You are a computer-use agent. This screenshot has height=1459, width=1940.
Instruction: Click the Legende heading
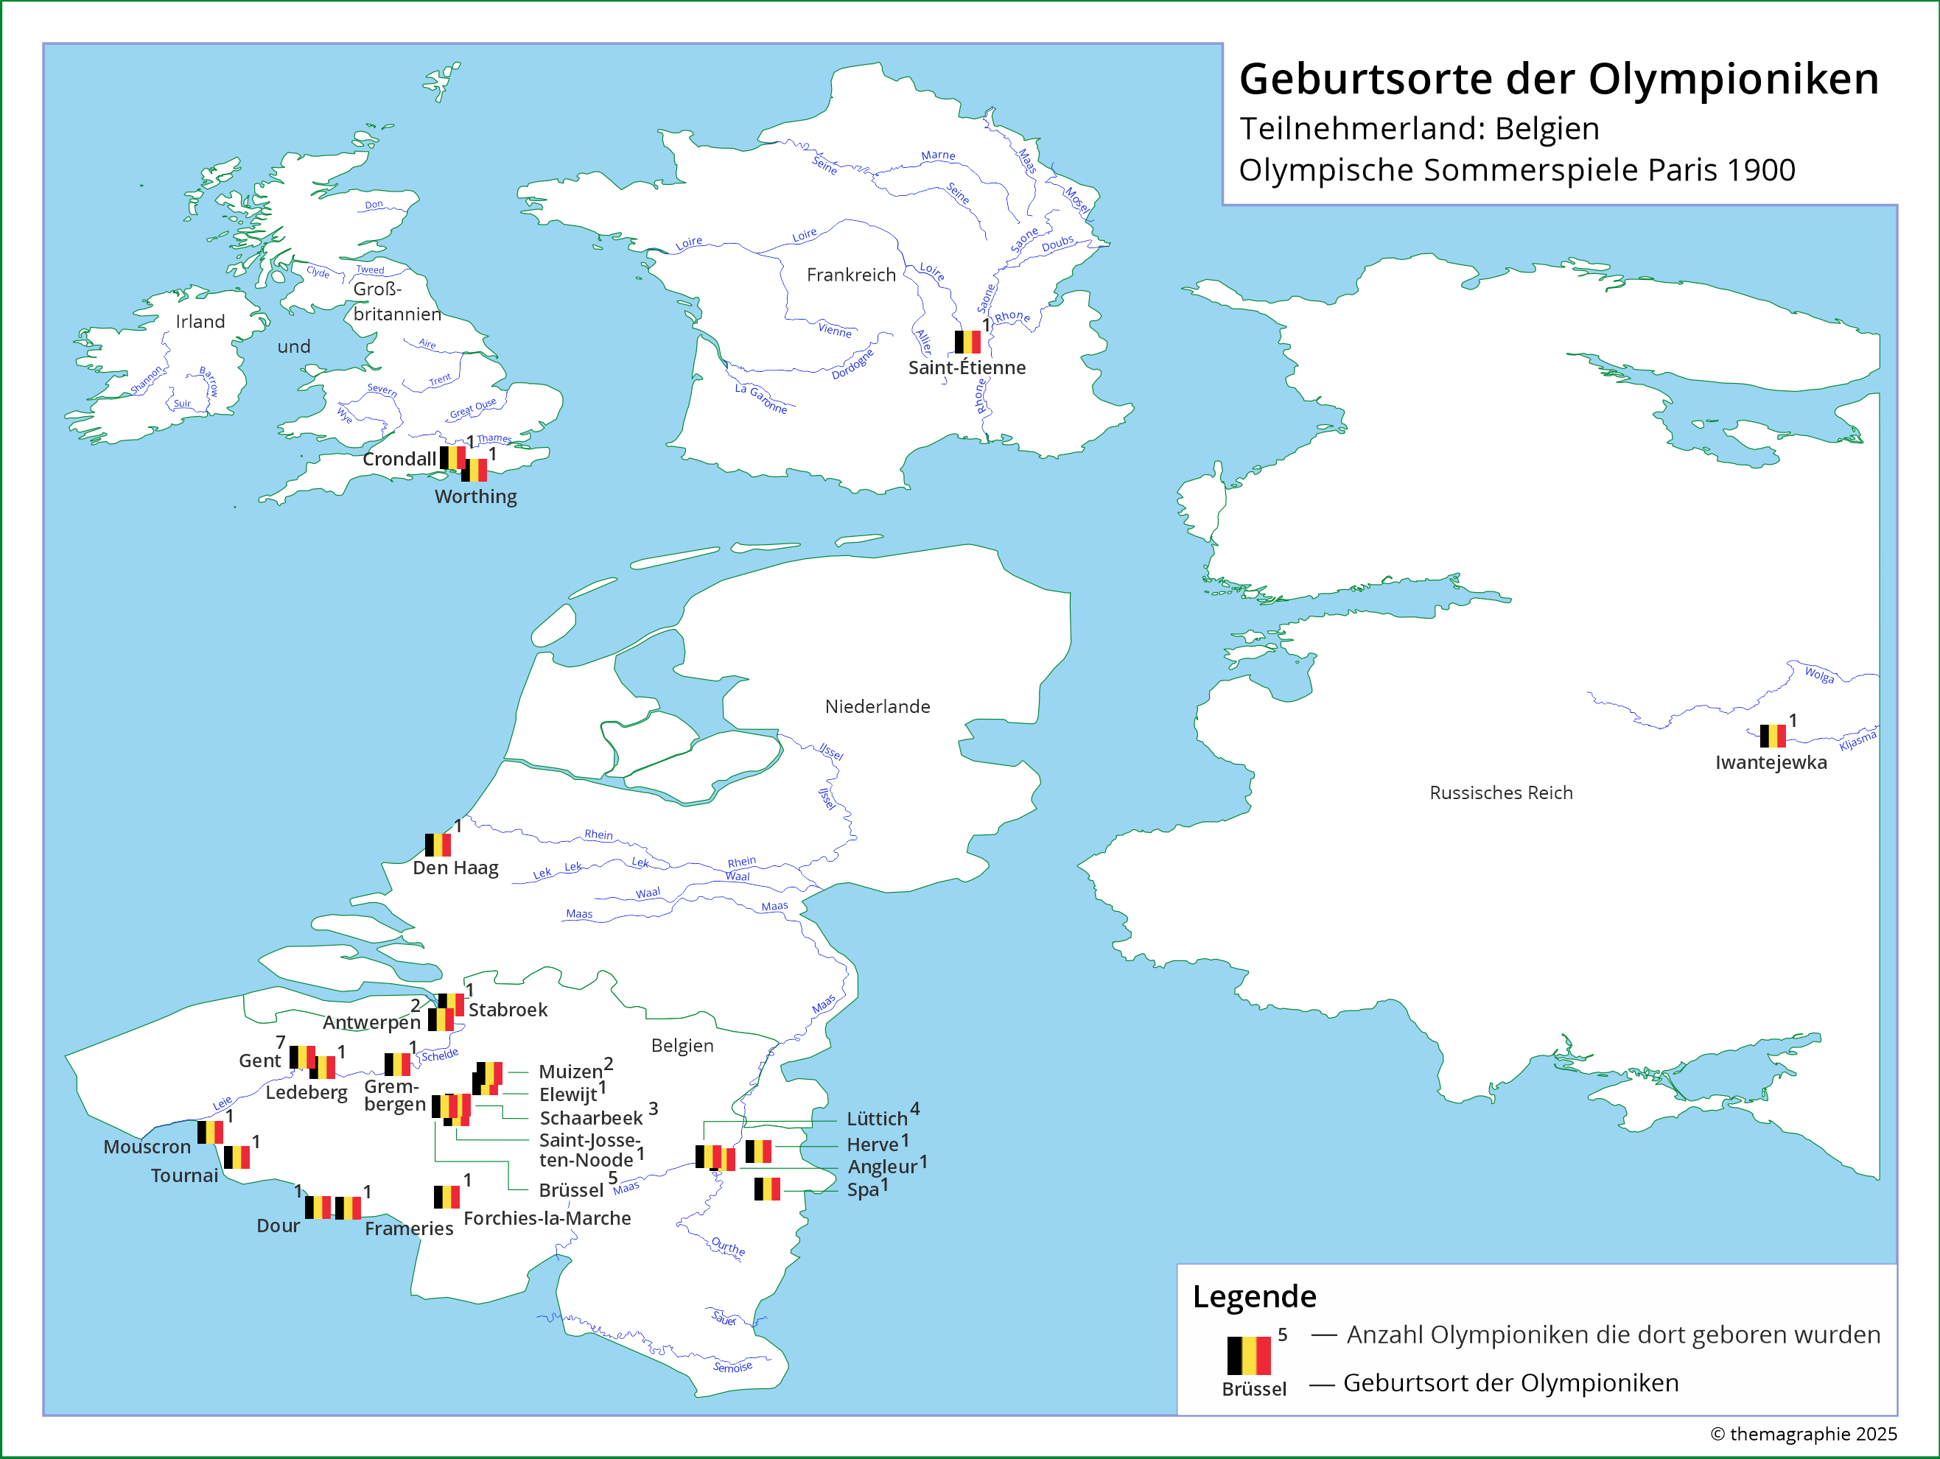pos(1253,1296)
